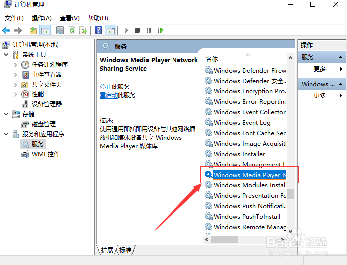
Task: Collapse the 存储 tree node
Action: (x=6, y=114)
